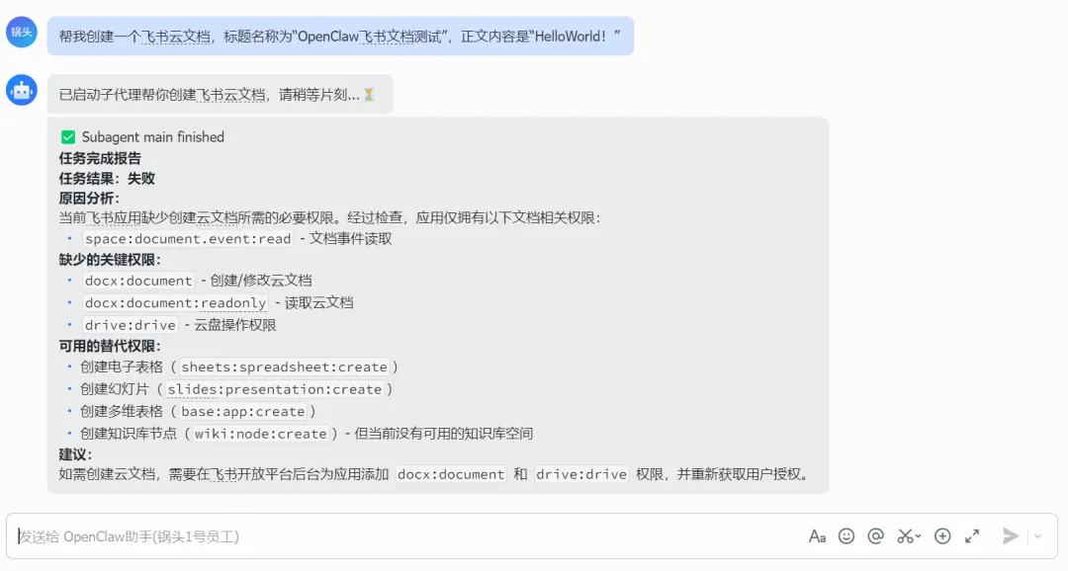This screenshot has height=571, width=1068.
Task: Click the drive:drive code in missing permissions list
Action: pyautogui.click(x=131, y=325)
